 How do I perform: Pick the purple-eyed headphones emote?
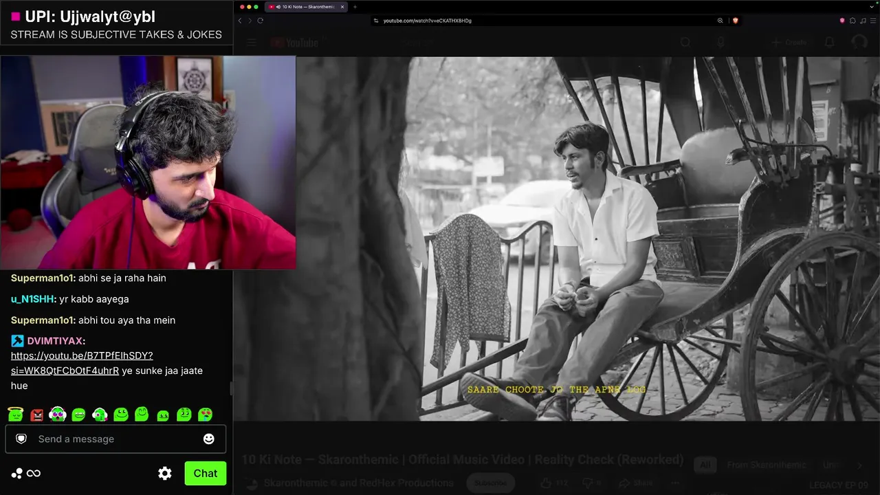58,415
